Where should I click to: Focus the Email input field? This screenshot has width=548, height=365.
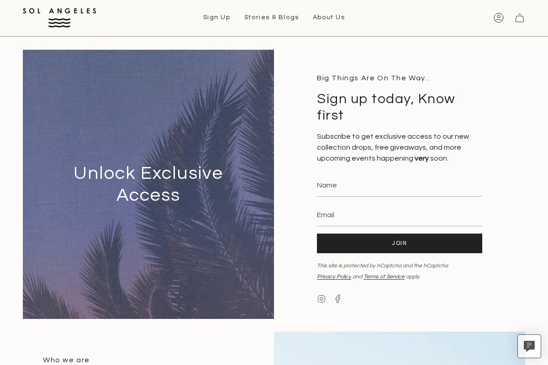coord(400,215)
